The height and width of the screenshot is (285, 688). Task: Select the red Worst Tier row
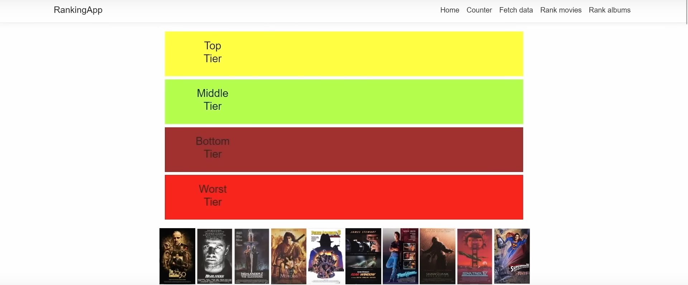coord(344,197)
